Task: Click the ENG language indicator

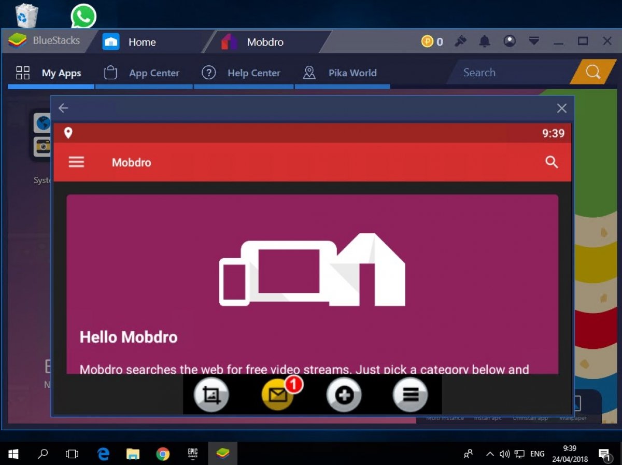Action: tap(538, 454)
